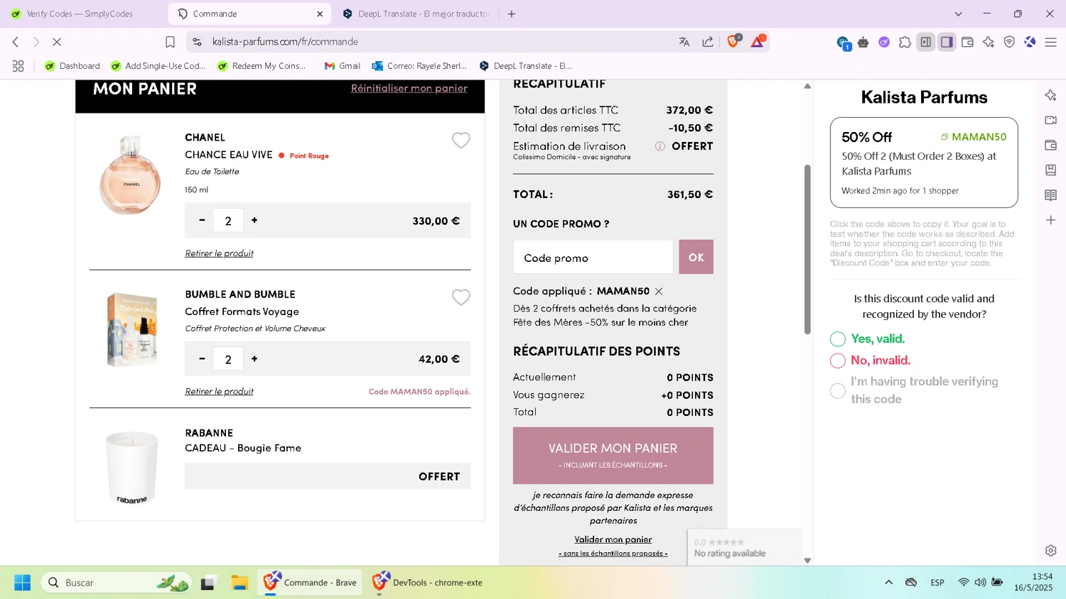This screenshot has width=1066, height=599.
Task: Toggle the sidebar panel icon
Action: pos(947,42)
